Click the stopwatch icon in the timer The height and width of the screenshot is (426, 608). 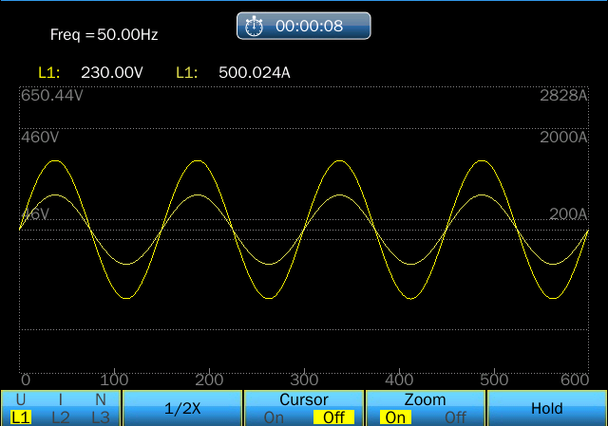click(254, 27)
